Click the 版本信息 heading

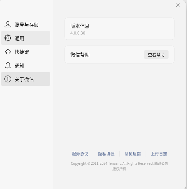tap(80, 26)
